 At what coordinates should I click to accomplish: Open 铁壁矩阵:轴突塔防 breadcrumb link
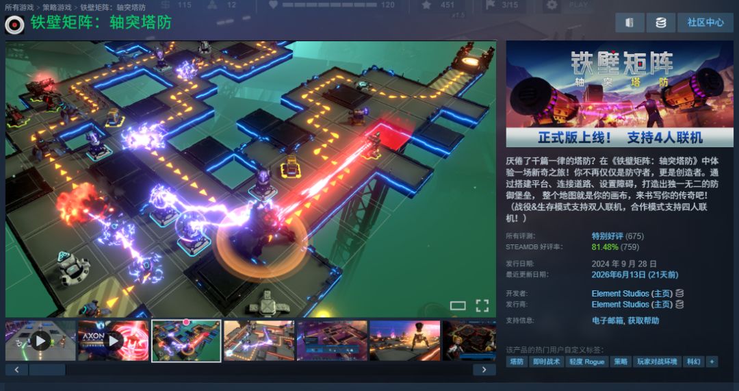click(x=113, y=7)
